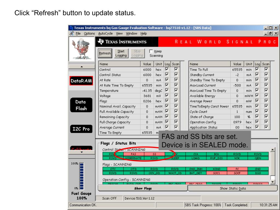The image size is (280, 210).
Task: Click the Operation Config value 0979
Action: [237, 122]
